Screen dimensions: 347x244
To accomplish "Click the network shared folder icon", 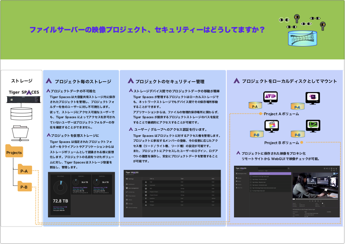I will [x=20, y=133].
